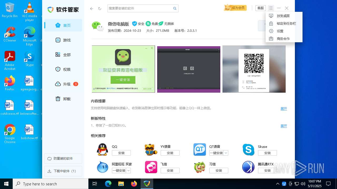This screenshot has height=189, width=337.
Task: Click the volume icon in system tray
Action: coord(303,184)
